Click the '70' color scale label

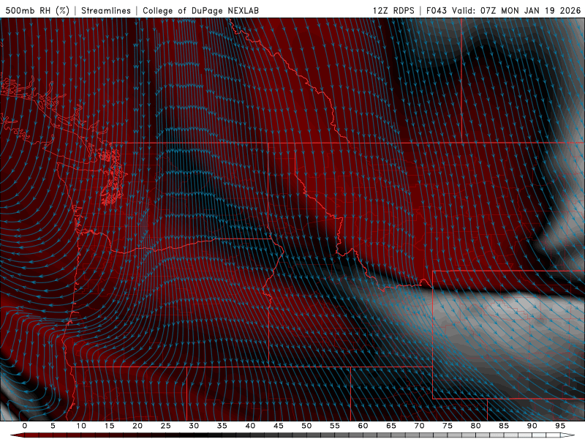click(419, 426)
